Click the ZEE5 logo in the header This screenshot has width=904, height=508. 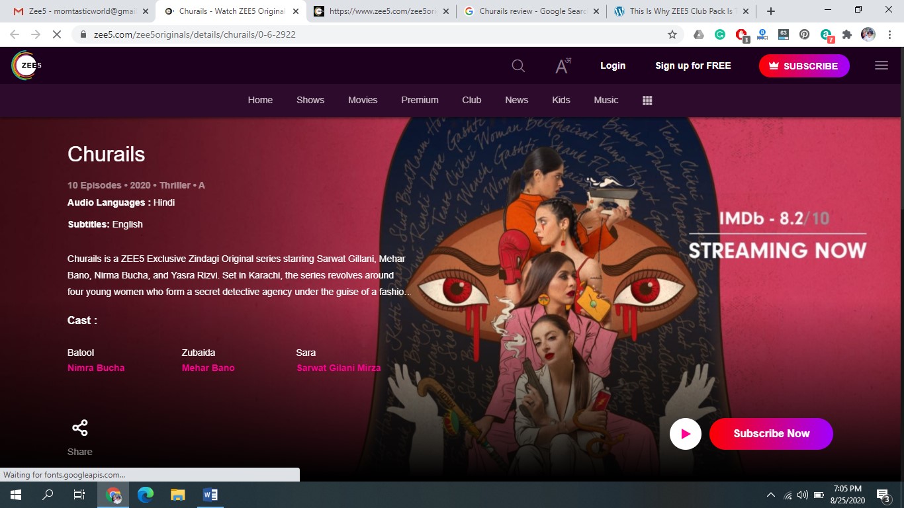[x=27, y=65]
